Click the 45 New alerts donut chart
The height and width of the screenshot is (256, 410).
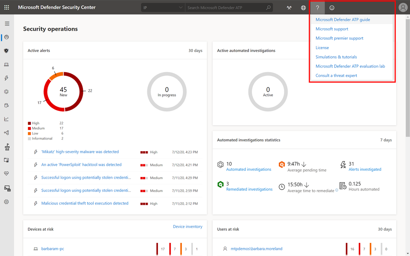pyautogui.click(x=64, y=92)
